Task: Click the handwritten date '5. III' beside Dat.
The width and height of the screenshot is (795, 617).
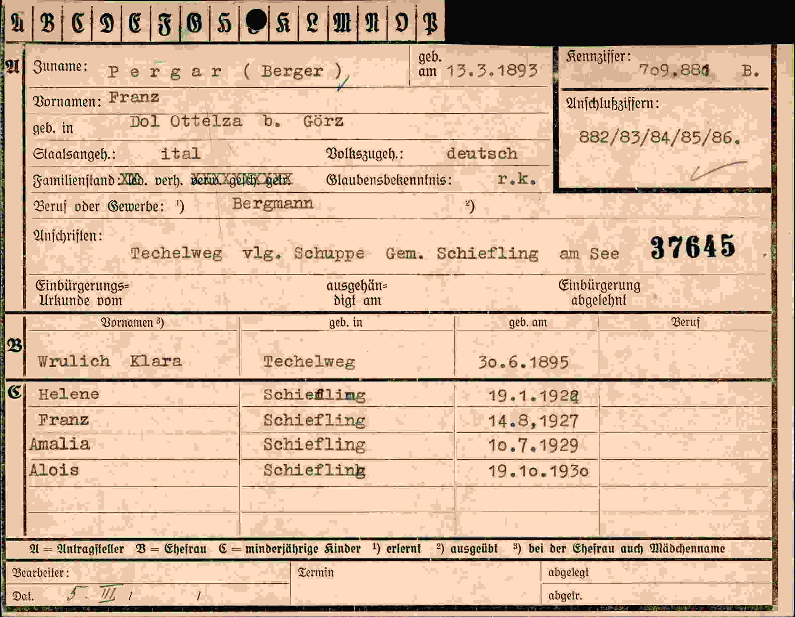Action: pos(95,594)
